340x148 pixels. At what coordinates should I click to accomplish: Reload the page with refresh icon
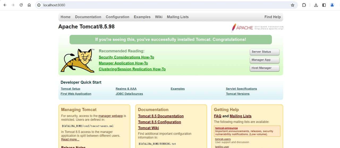pos(21,5)
